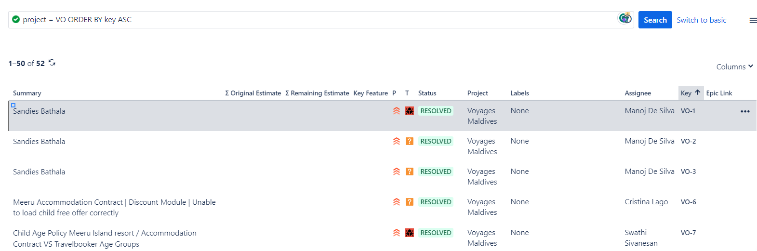Click assignee Swathi Sivanesan

point(641,238)
